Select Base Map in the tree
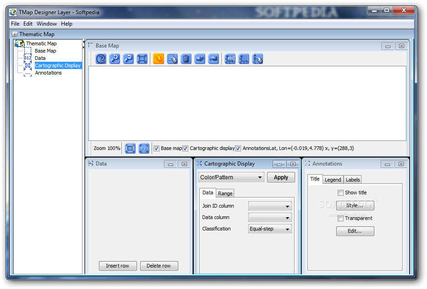 click(45, 51)
